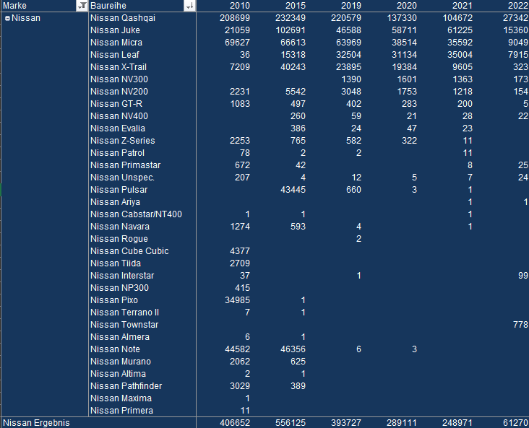This screenshot has width=529, height=428.
Task: Select the Nissan Juke row label
Action: coord(115,30)
